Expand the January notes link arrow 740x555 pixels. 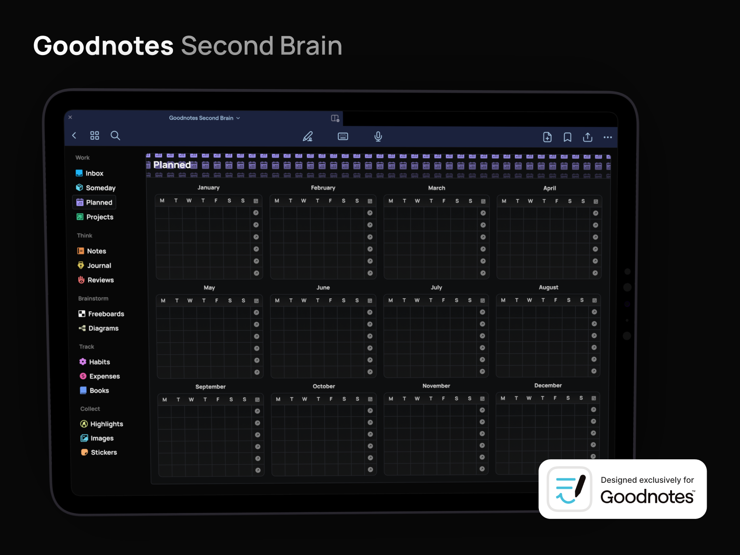(x=257, y=213)
